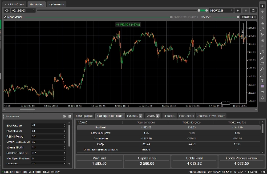The image size is (267, 174).
Task: Adjust the EMA Slow value stepper
Action: point(65,131)
